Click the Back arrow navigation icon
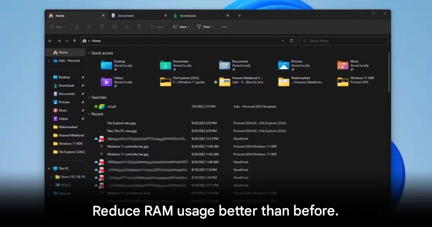Image resolution: width=432 pixels, height=227 pixels. (x=50, y=41)
